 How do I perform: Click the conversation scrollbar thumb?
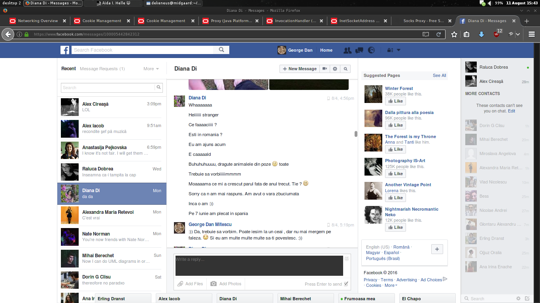(x=356, y=134)
